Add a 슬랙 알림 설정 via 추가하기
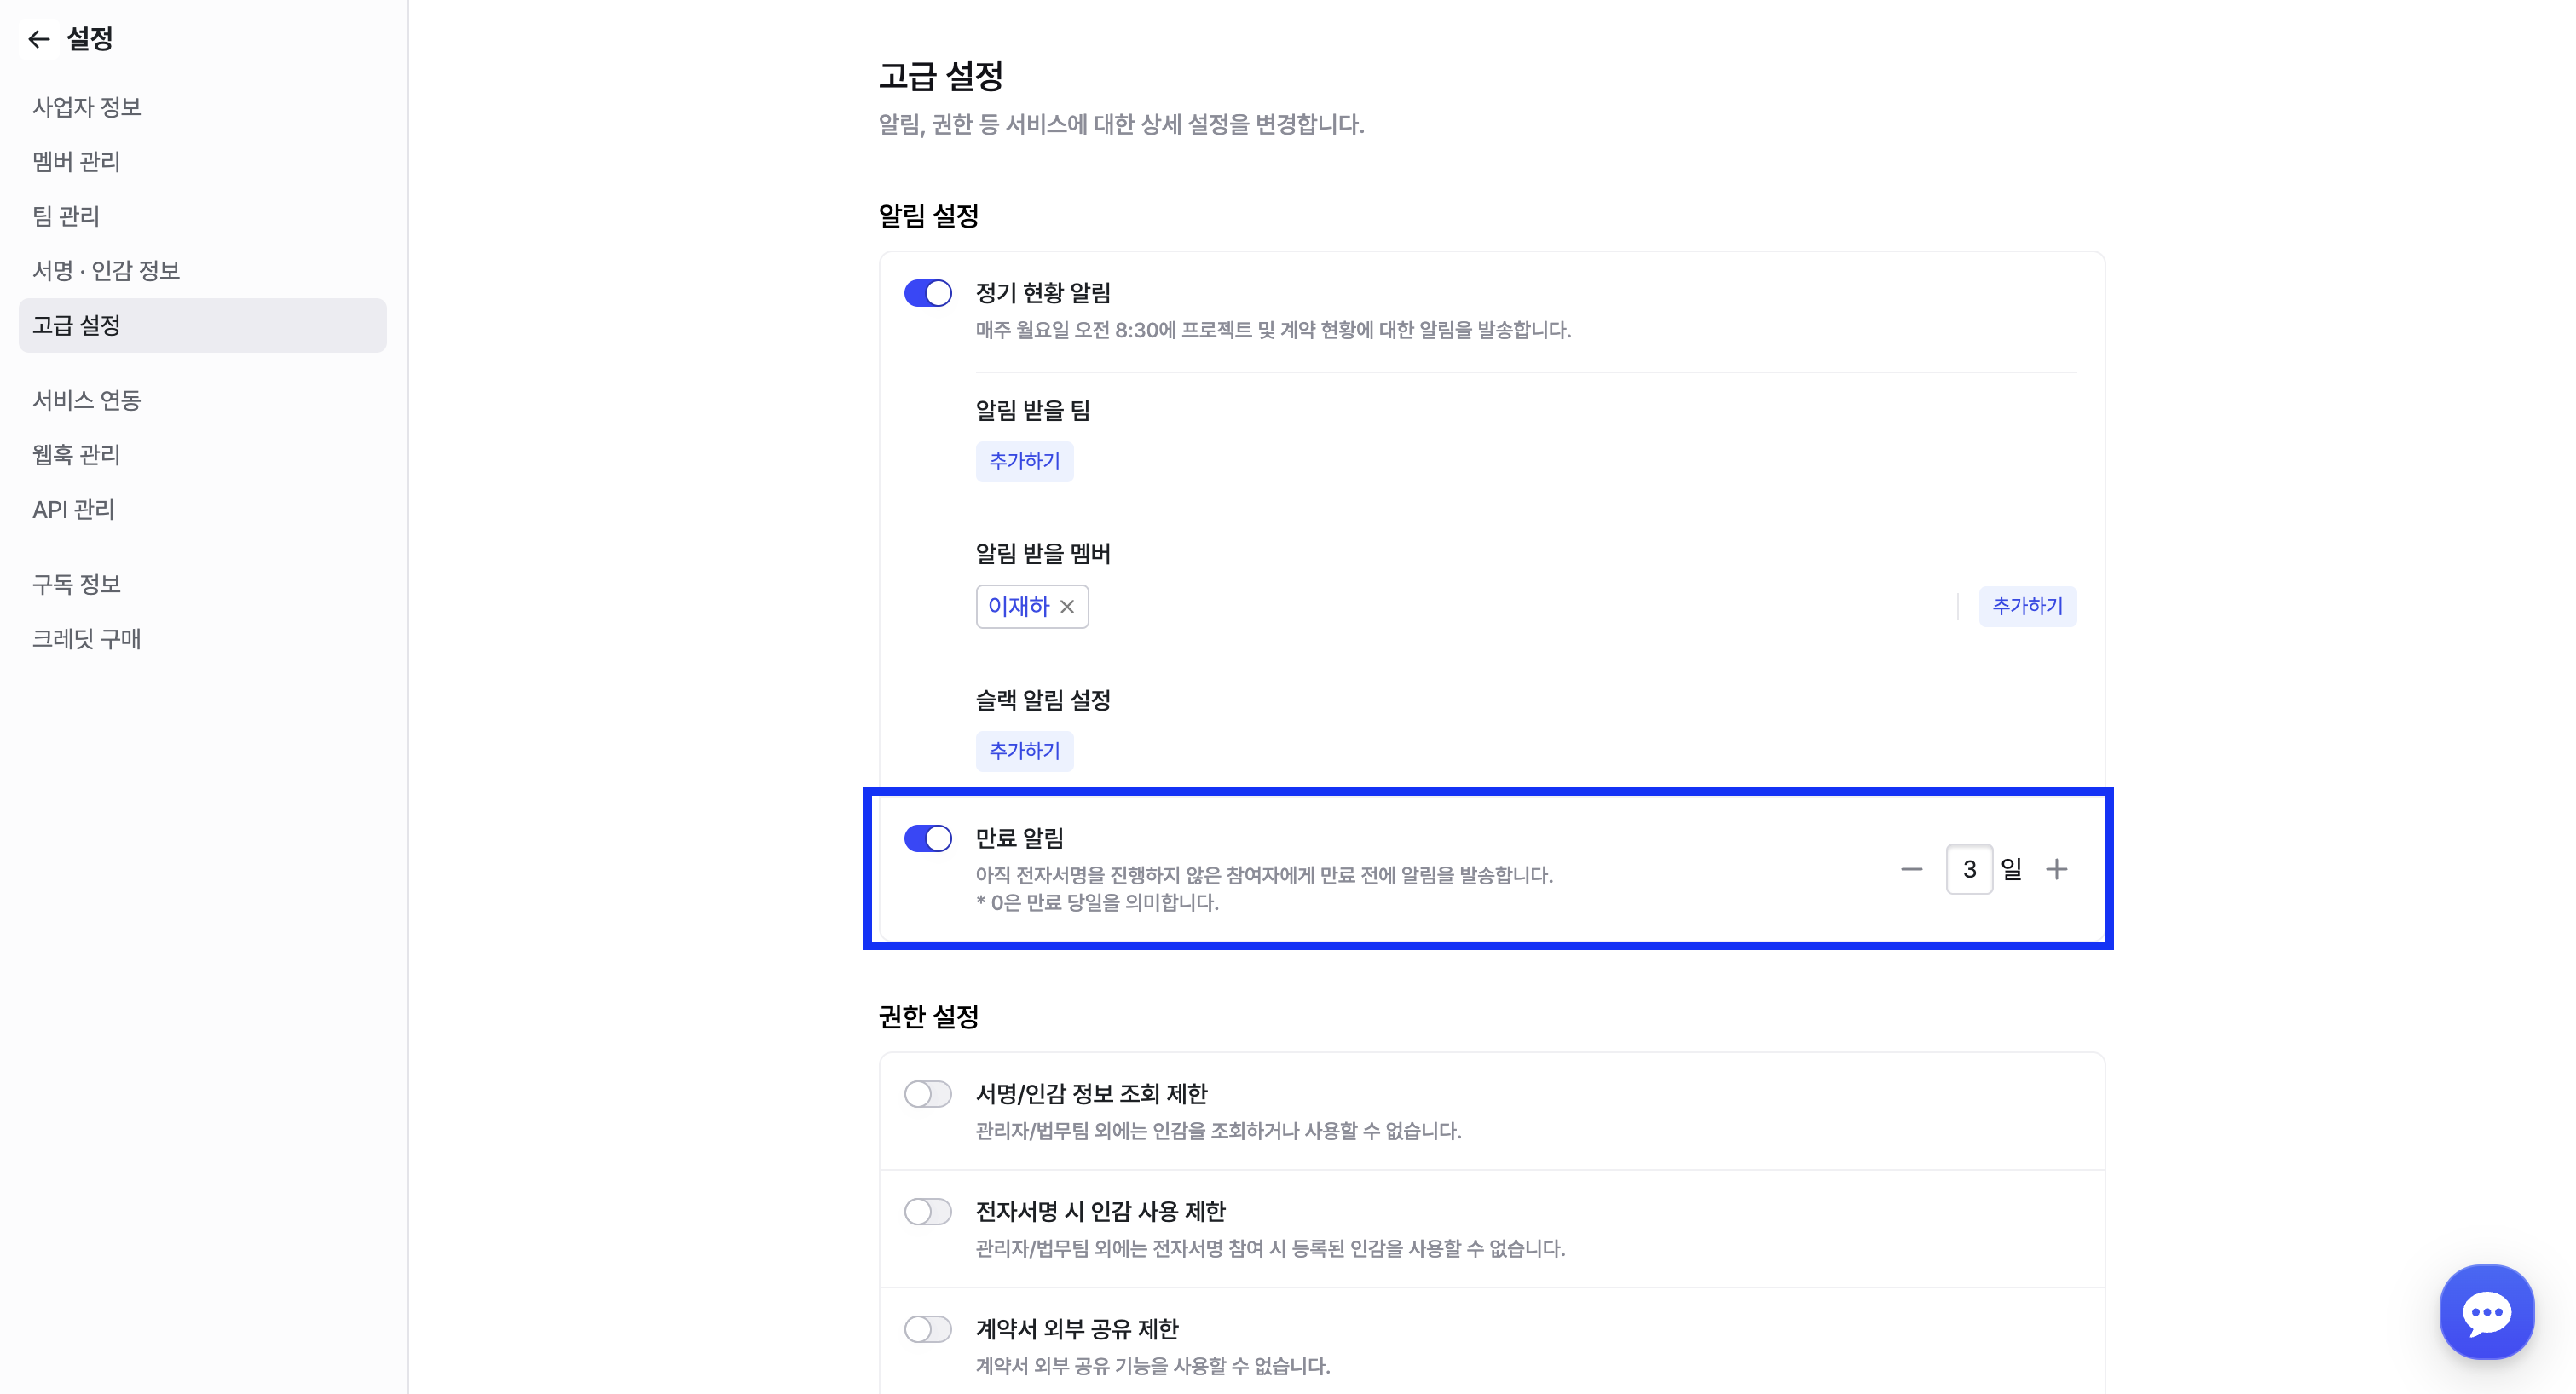This screenshot has width=2576, height=1394. [1024, 752]
